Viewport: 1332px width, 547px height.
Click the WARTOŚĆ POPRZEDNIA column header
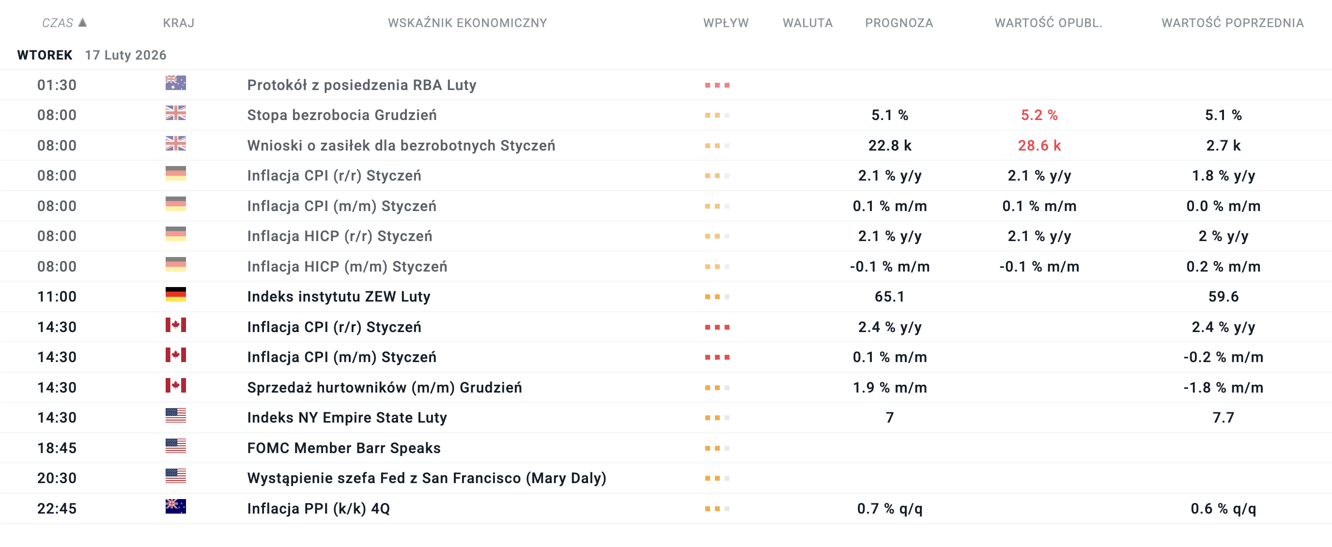[x=1232, y=23]
